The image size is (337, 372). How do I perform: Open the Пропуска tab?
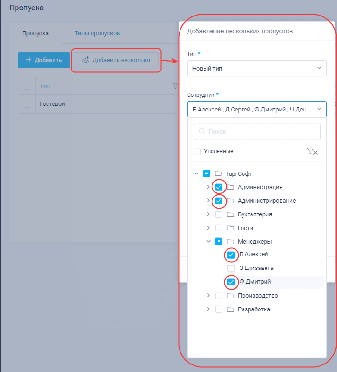35,33
